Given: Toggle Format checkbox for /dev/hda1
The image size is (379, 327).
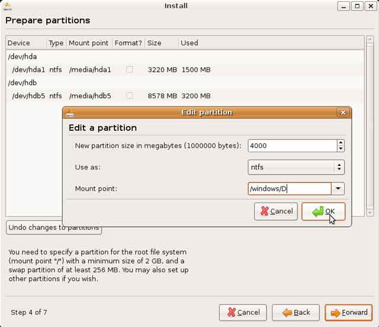Looking at the screenshot, I should 129,70.
